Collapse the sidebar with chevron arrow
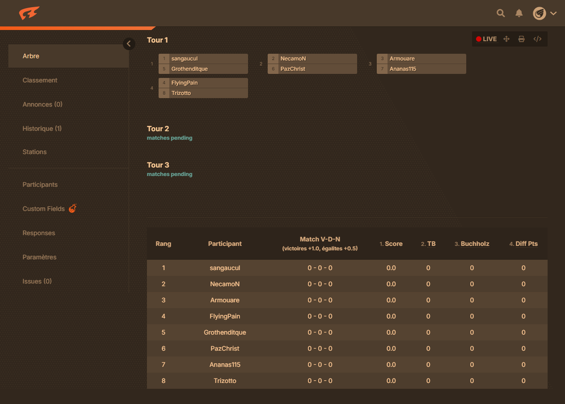 [x=129, y=44]
